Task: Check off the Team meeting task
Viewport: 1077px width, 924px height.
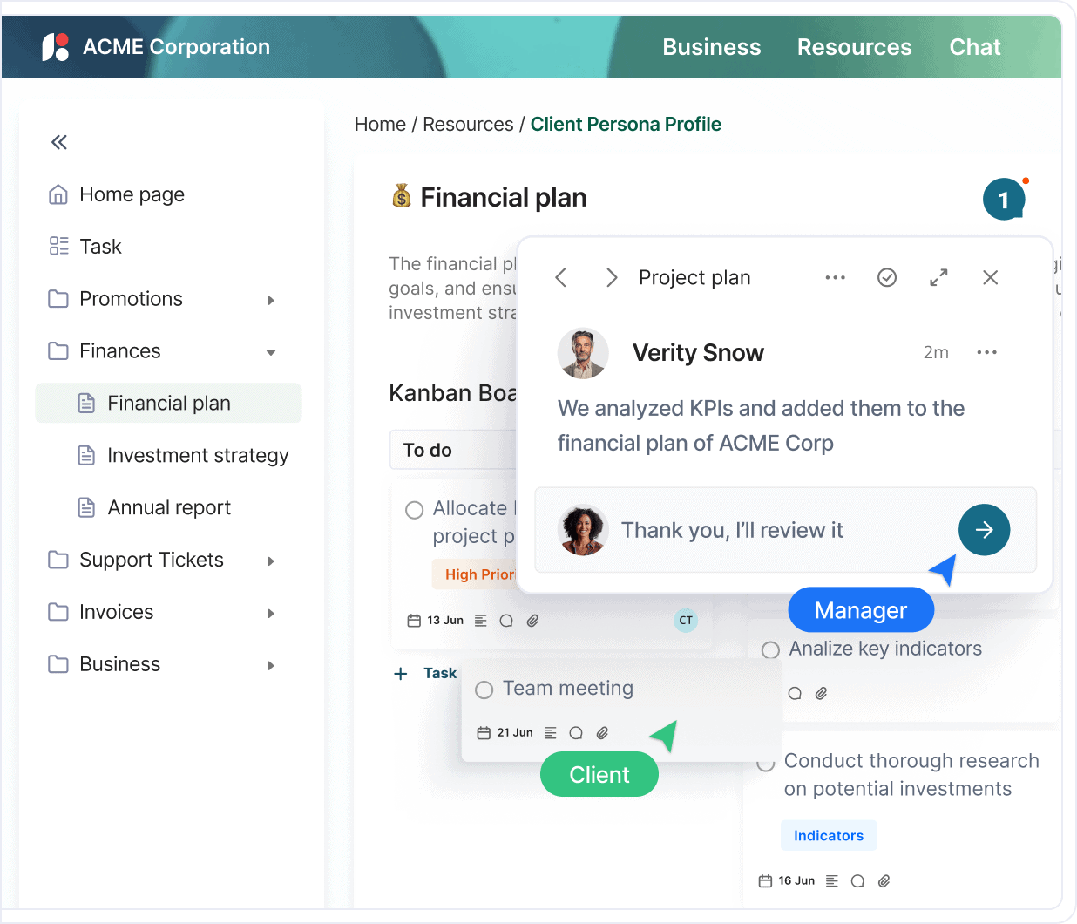Action: pos(484,690)
